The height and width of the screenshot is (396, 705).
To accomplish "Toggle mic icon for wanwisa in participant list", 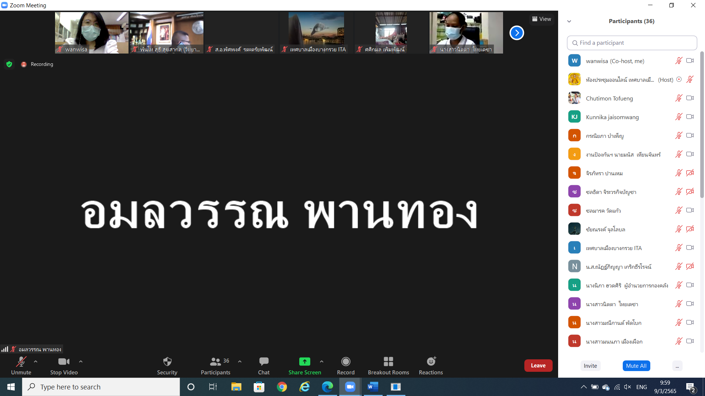I will tap(679, 60).
